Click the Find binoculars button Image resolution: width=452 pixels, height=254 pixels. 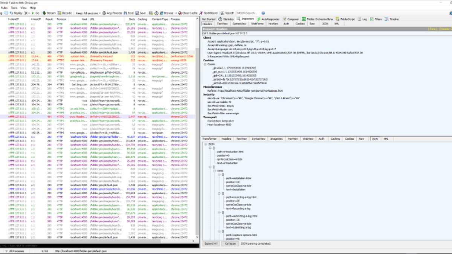coord(128,13)
